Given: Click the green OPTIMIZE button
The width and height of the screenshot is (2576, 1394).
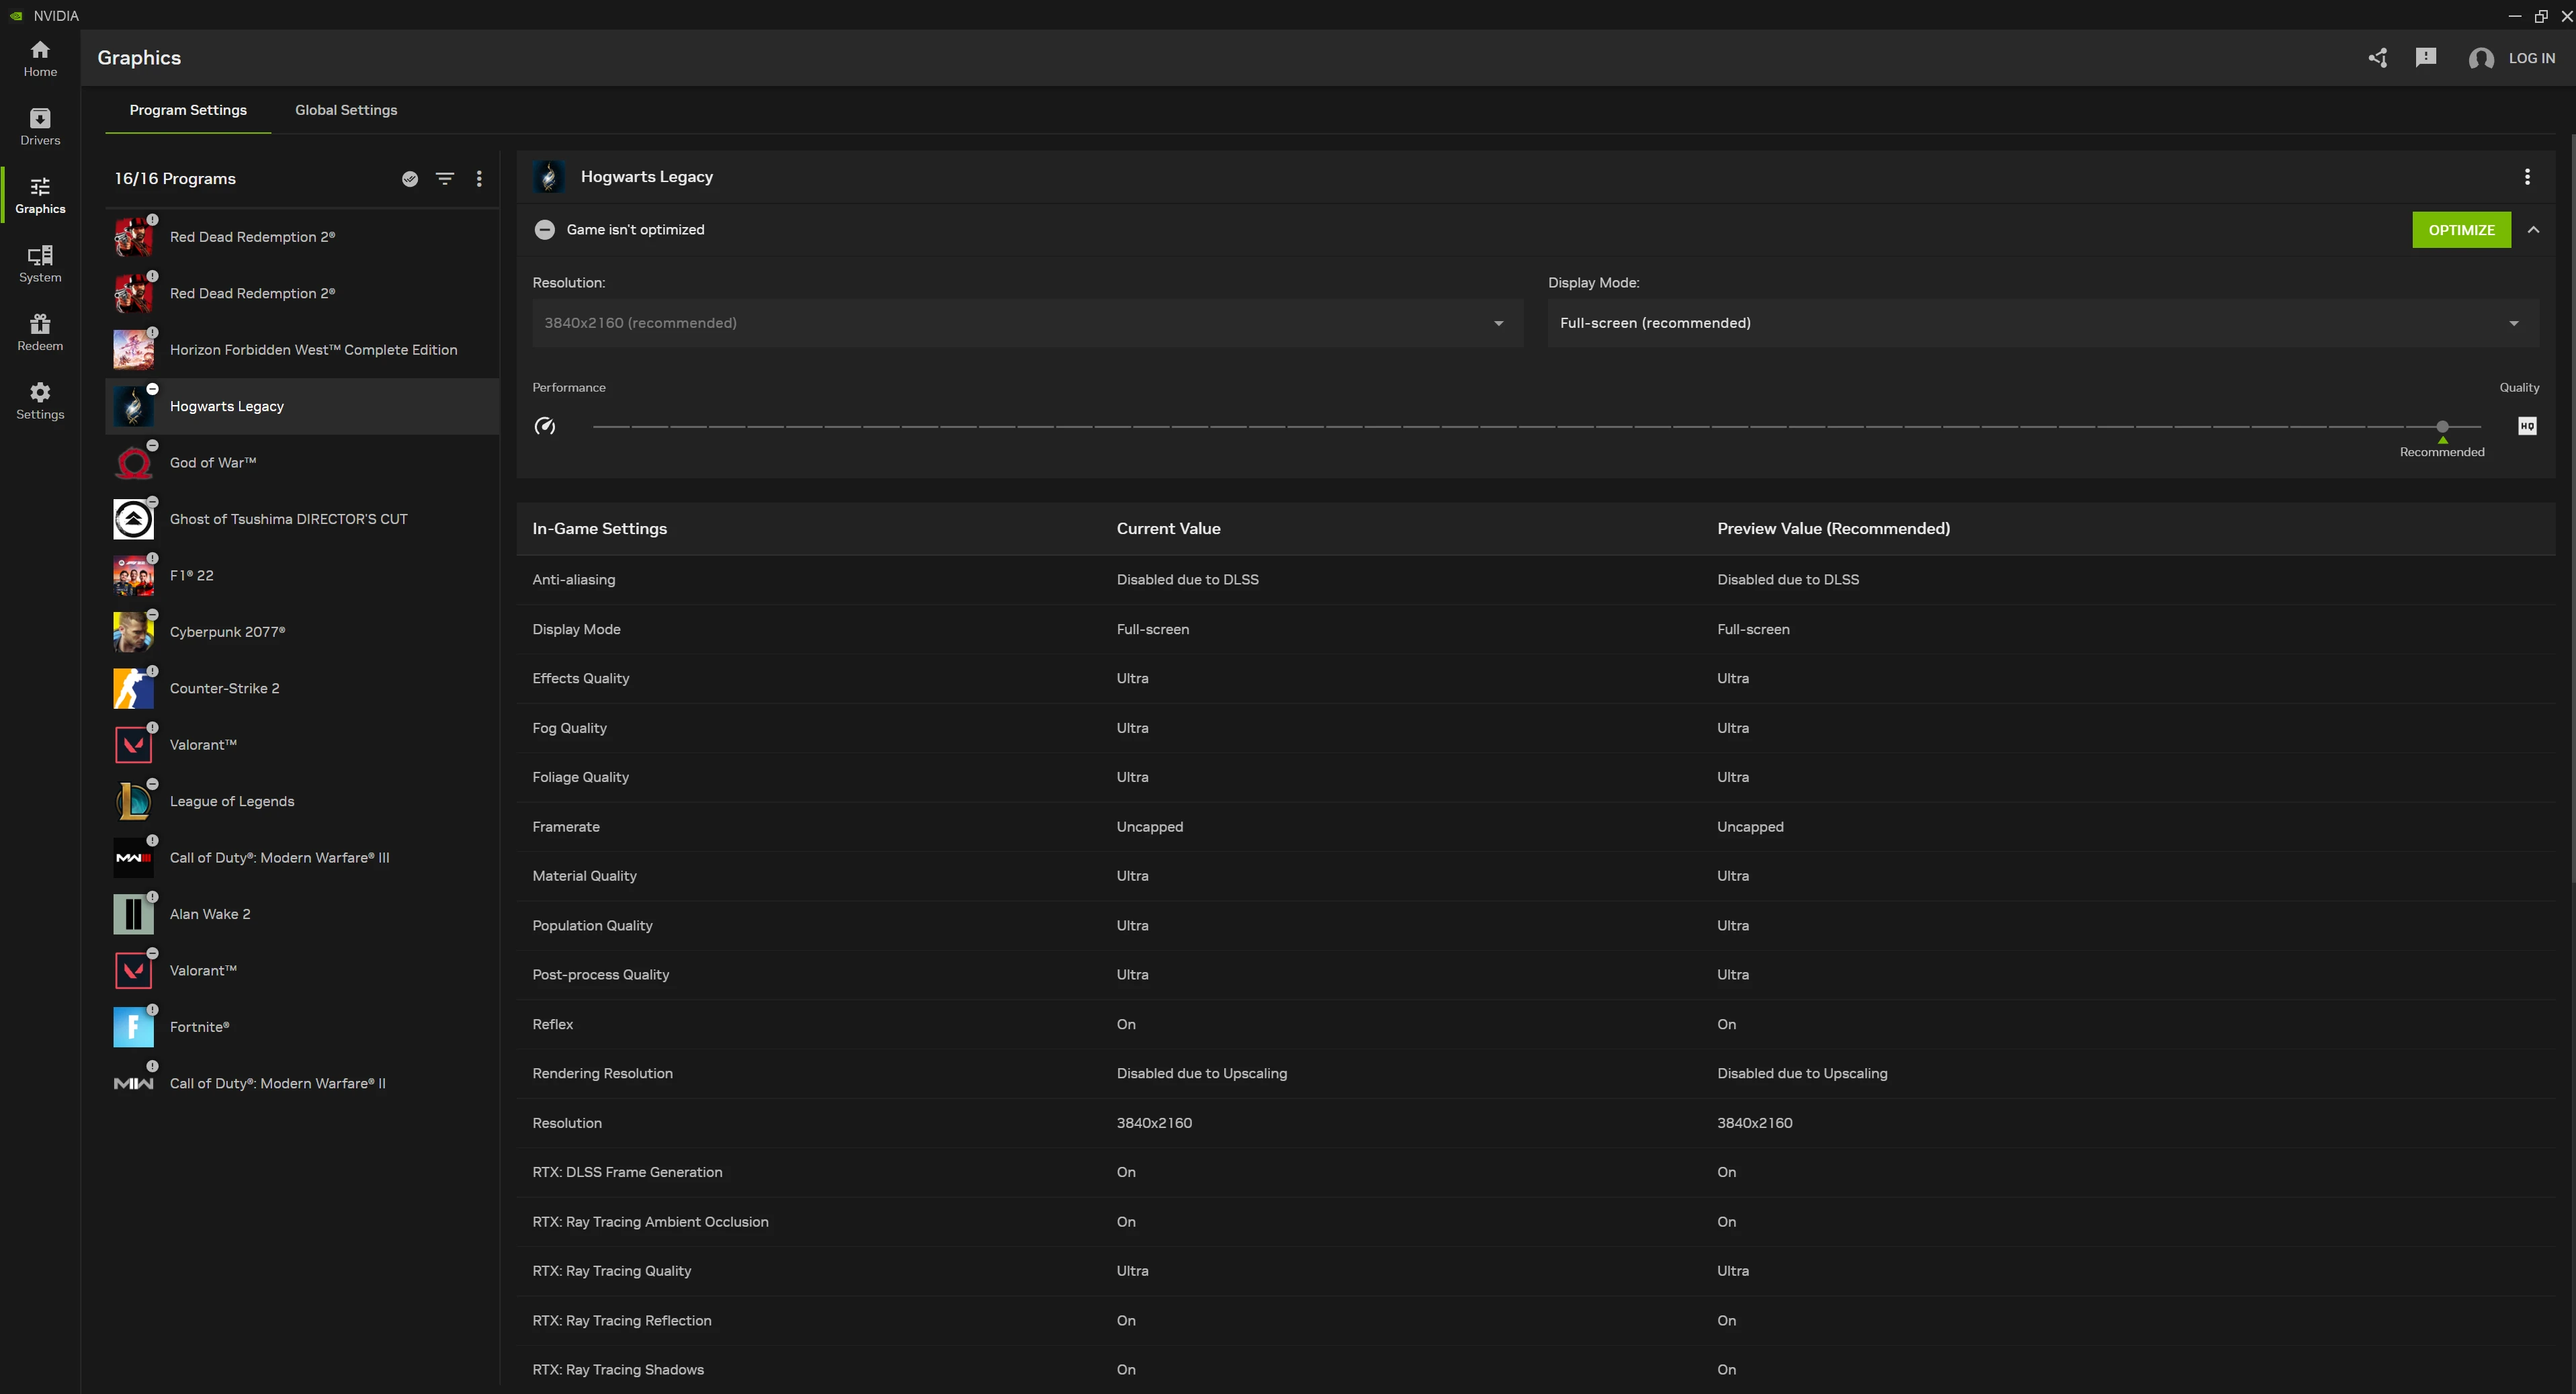Looking at the screenshot, I should [x=2461, y=230].
